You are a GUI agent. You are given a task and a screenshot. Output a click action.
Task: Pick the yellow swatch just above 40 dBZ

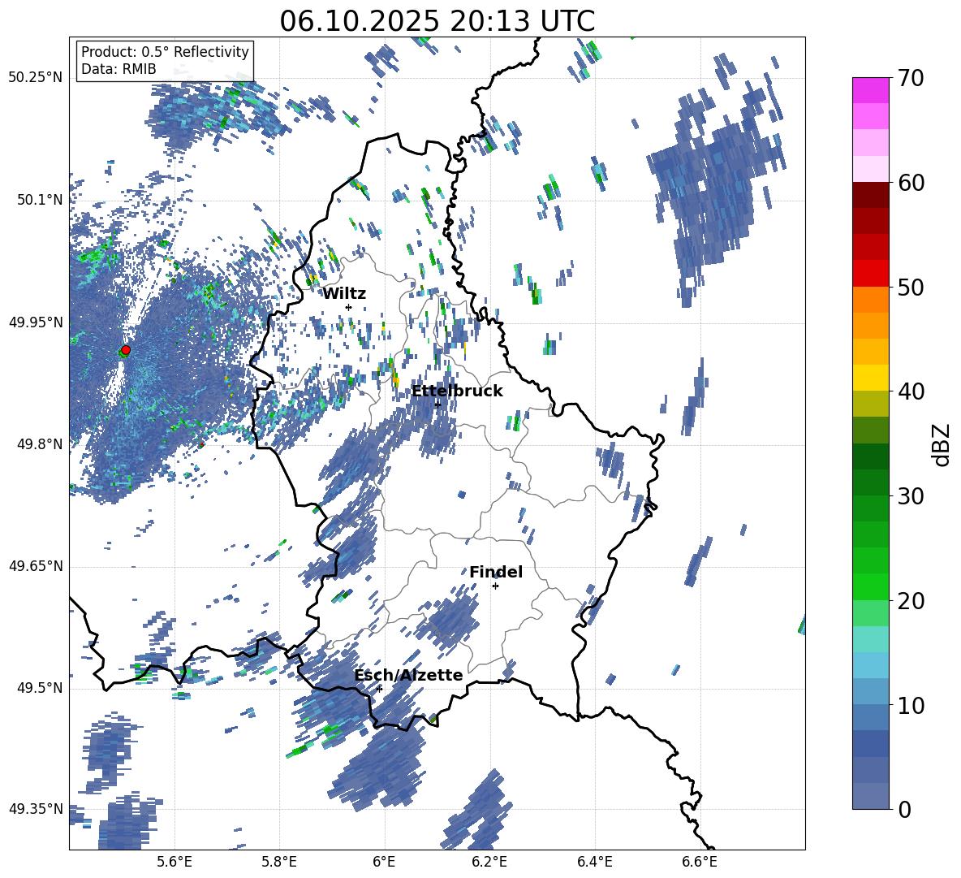871,378
